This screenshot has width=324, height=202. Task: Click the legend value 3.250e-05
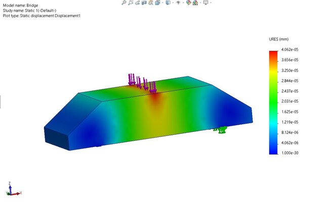290,70
